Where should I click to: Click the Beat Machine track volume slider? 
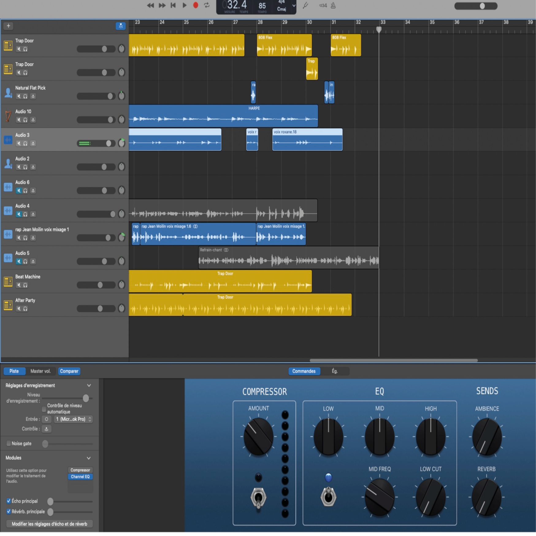coord(96,285)
